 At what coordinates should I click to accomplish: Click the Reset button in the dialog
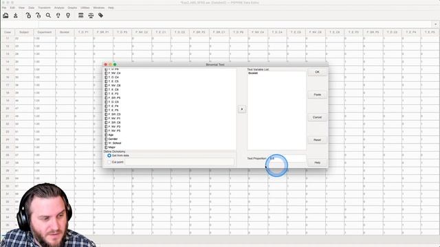tap(317, 140)
